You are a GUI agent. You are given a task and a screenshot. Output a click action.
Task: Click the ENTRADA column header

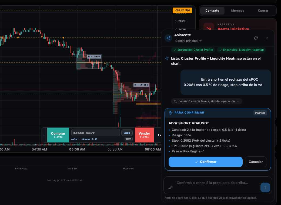(x=21, y=169)
